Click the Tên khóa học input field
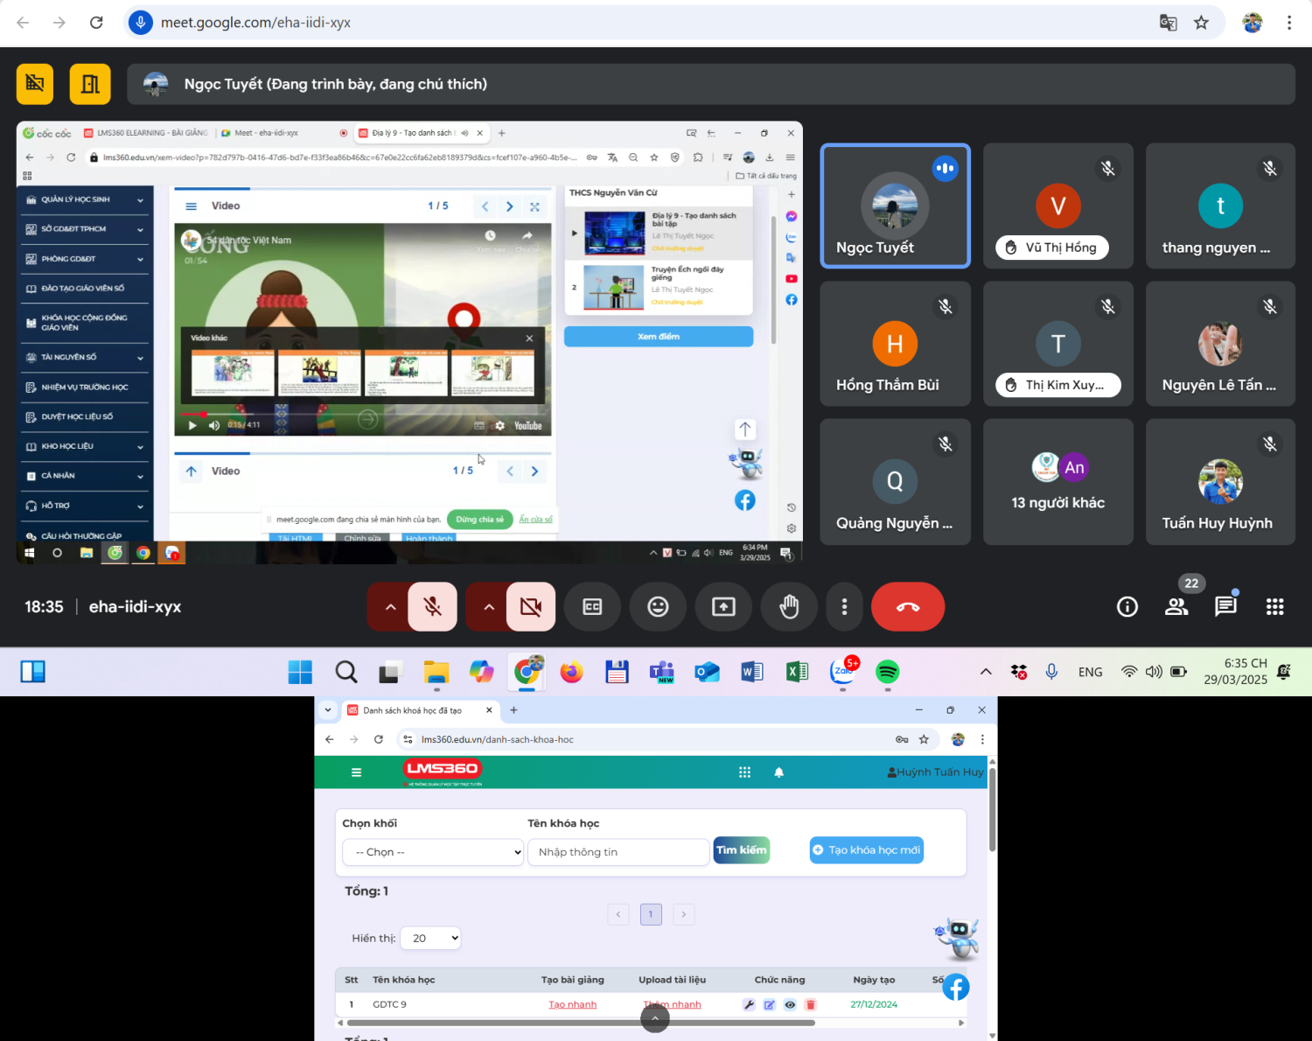Screen dimensions: 1312x1041 pos(618,852)
